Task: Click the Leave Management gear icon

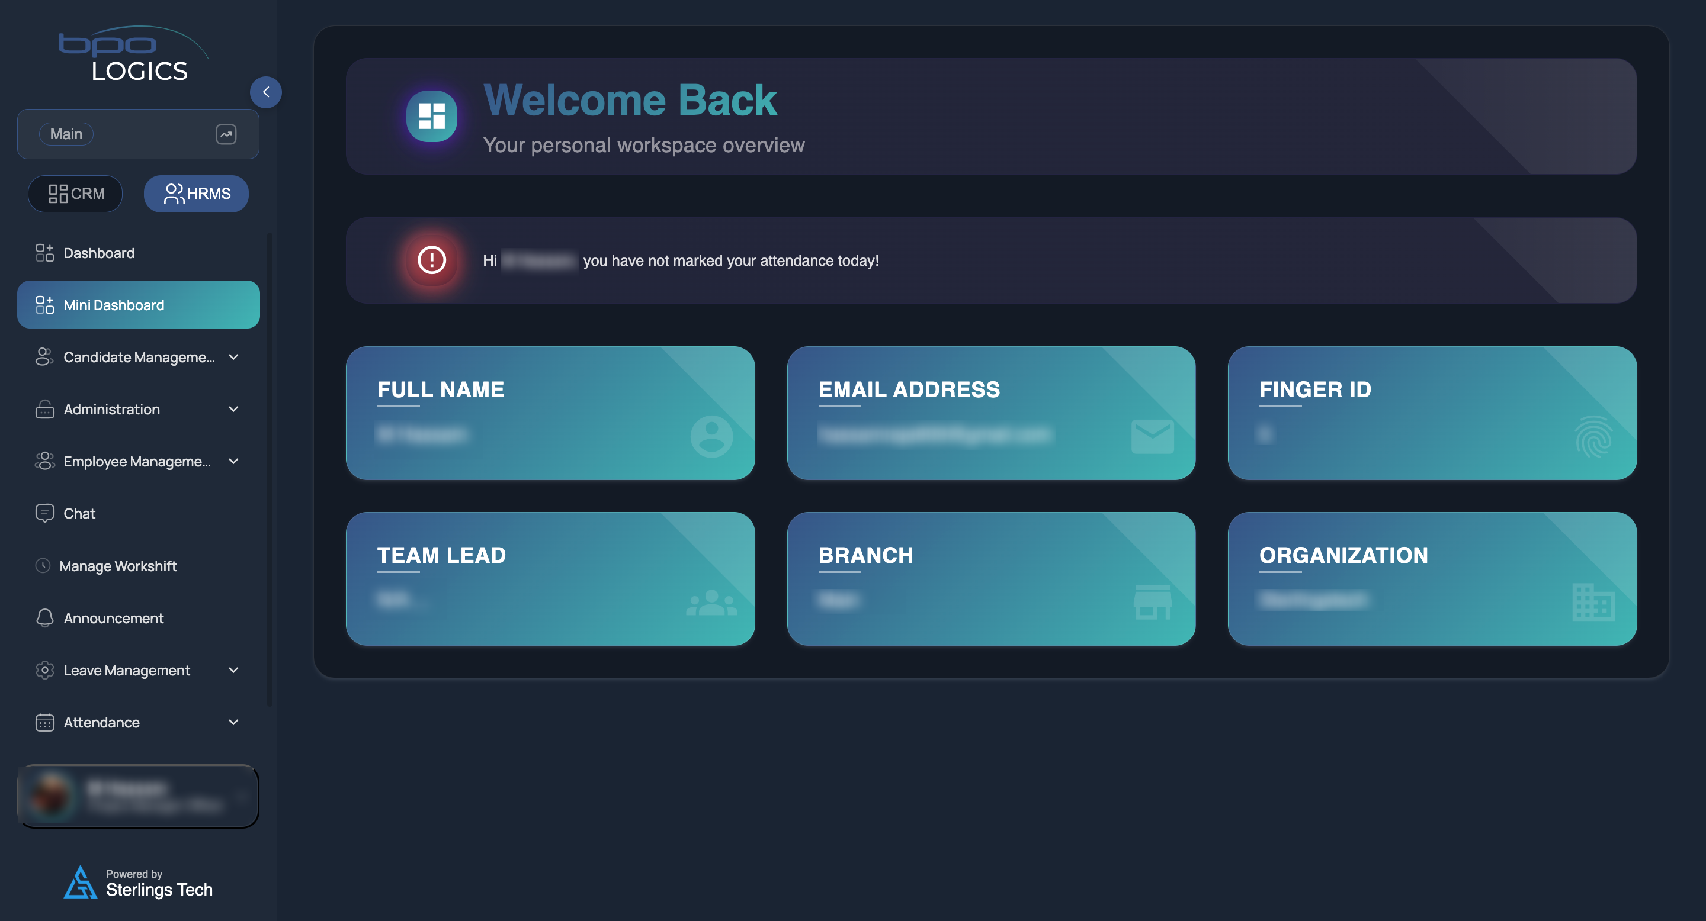Action: 44,670
